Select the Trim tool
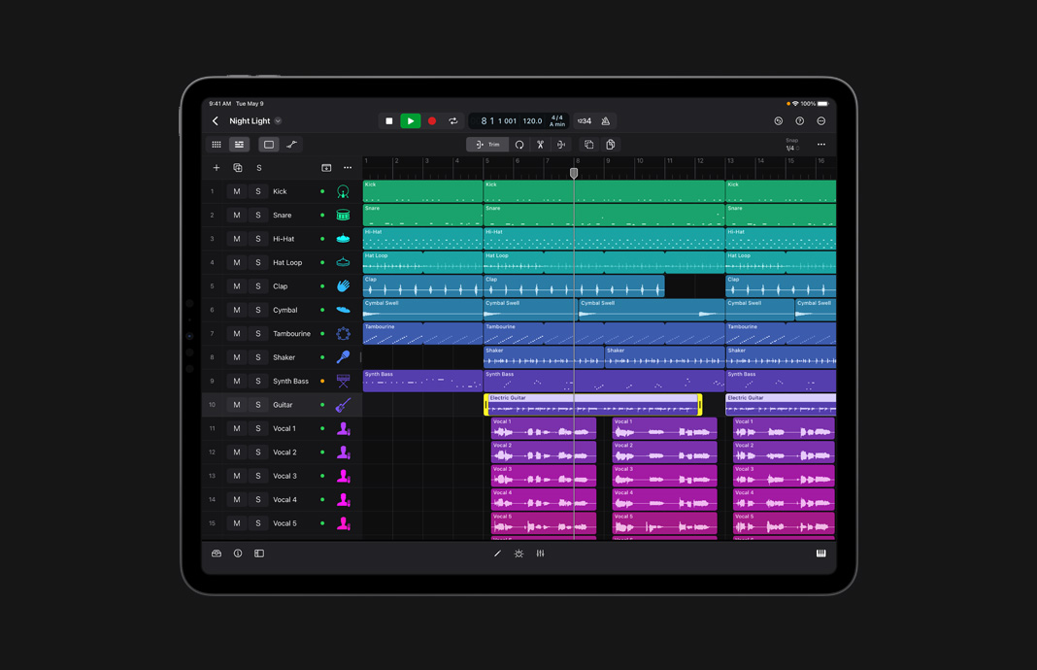This screenshot has width=1037, height=670. pyautogui.click(x=487, y=145)
